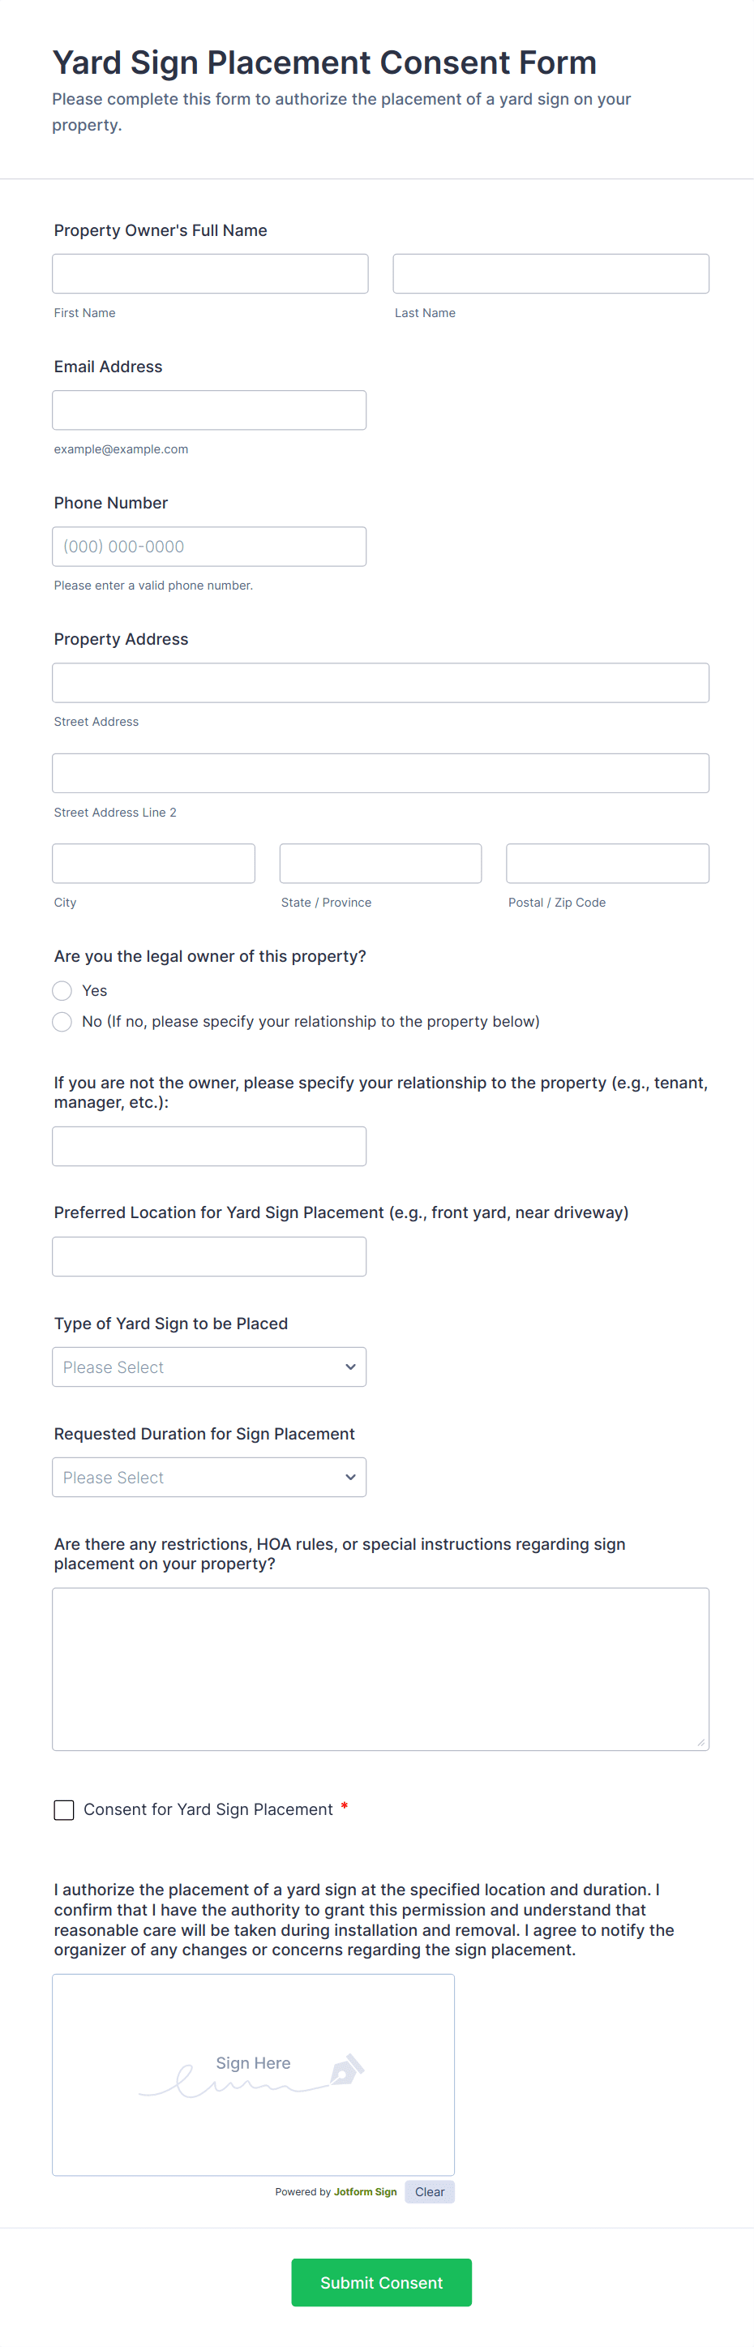The image size is (754, 2347).
Task: Select the Street Address Line 2 field
Action: 380,773
